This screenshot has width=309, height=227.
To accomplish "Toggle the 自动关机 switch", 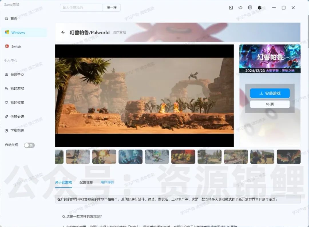I will (x=29, y=145).
